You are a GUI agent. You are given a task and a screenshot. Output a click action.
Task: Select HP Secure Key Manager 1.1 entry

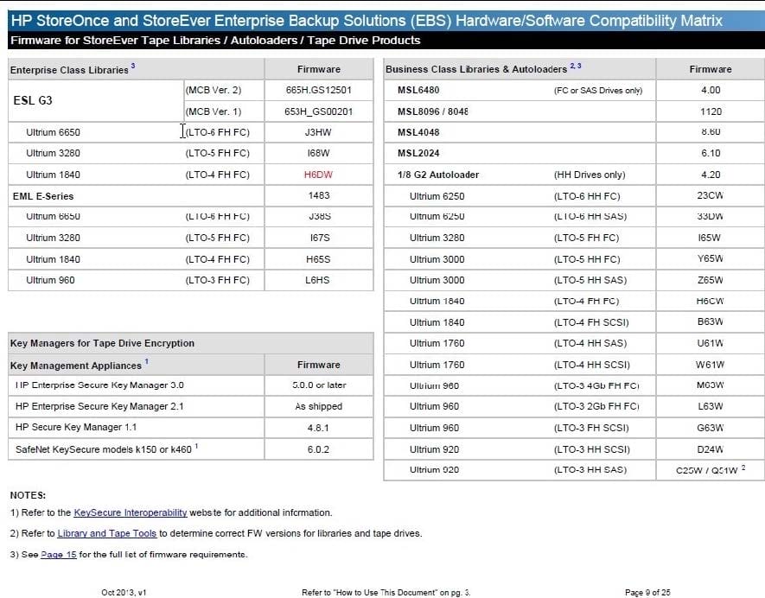[76, 427]
